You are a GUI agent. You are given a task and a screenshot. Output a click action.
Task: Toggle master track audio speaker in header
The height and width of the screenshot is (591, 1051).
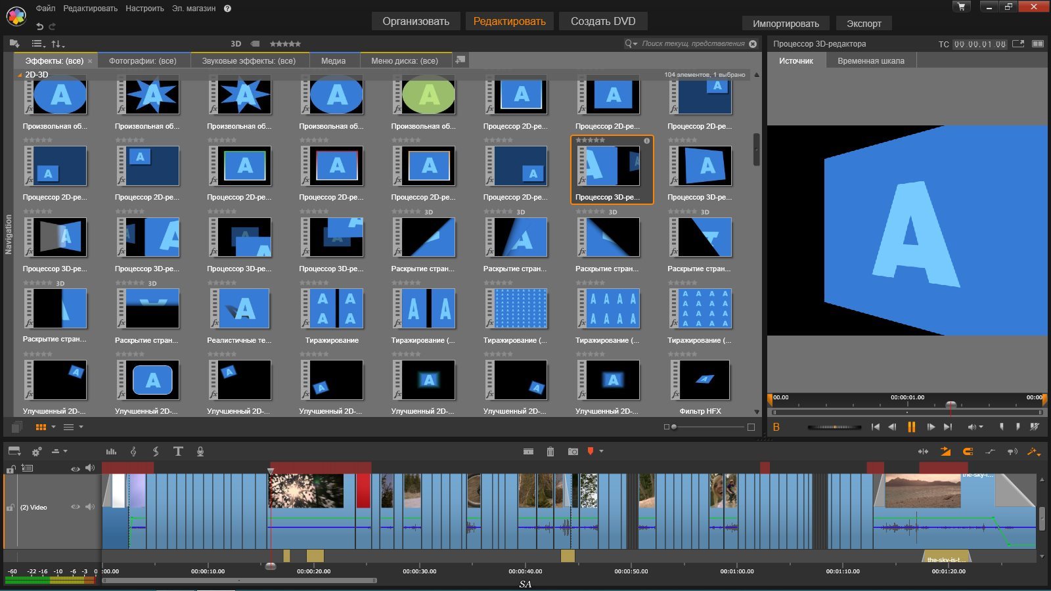(x=90, y=468)
